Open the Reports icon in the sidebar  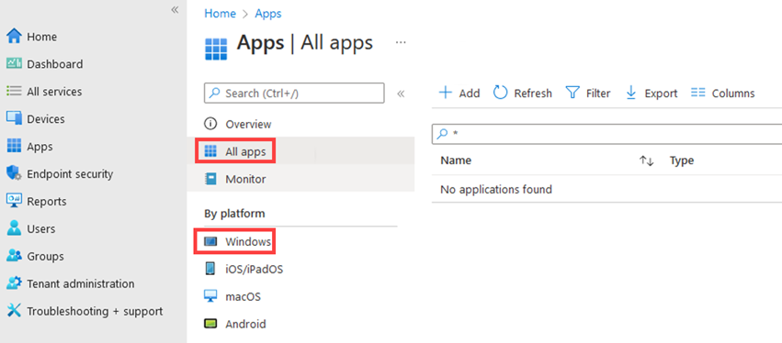pos(14,201)
